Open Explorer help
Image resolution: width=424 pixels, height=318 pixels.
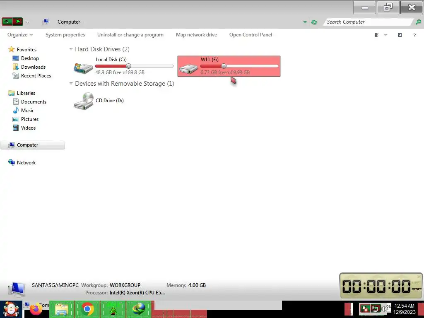click(414, 35)
